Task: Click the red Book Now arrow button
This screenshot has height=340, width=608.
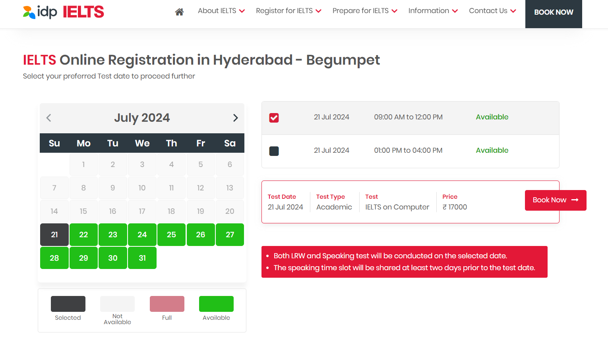Action: 556,200
